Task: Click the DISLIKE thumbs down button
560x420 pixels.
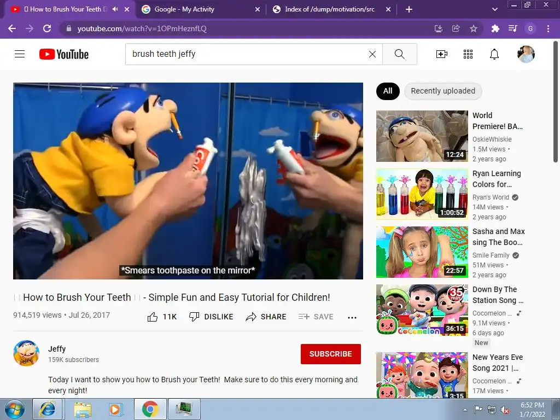Action: [x=211, y=317]
